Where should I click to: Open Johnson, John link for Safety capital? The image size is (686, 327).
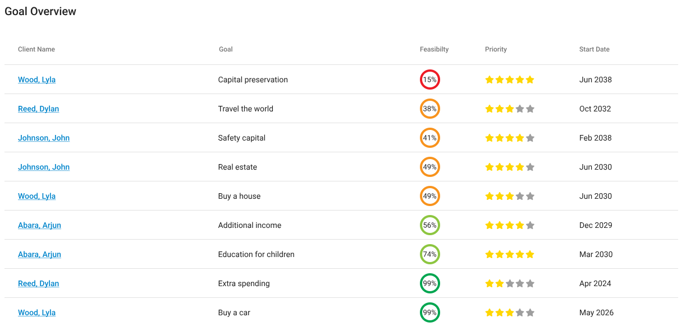pyautogui.click(x=44, y=138)
